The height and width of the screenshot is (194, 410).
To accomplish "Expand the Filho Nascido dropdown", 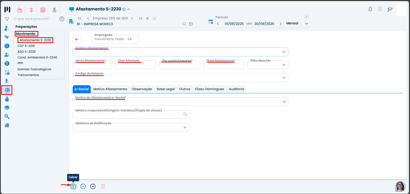I will (284, 65).
